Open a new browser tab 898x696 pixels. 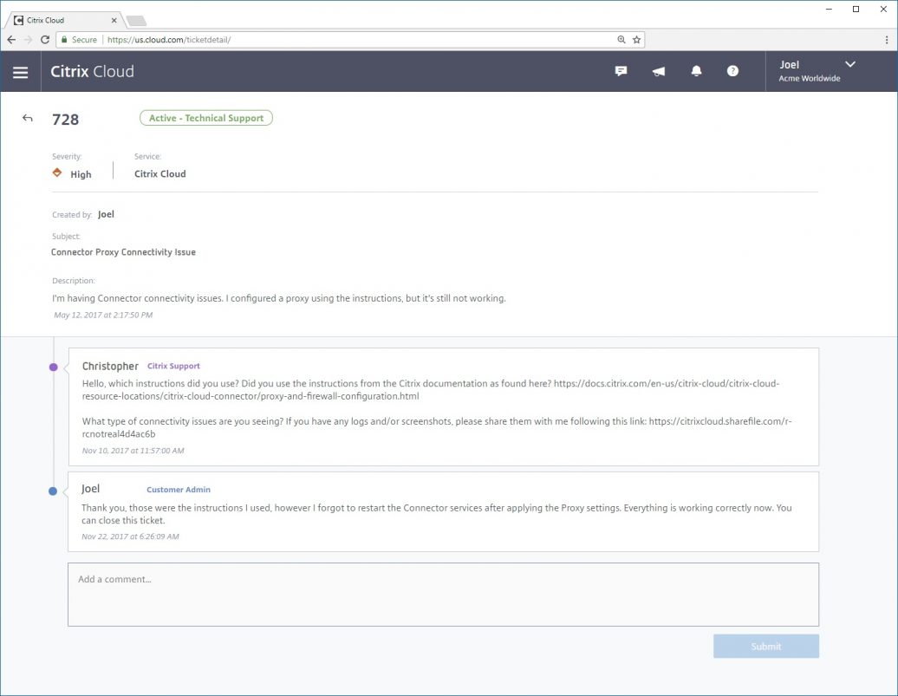pos(136,20)
